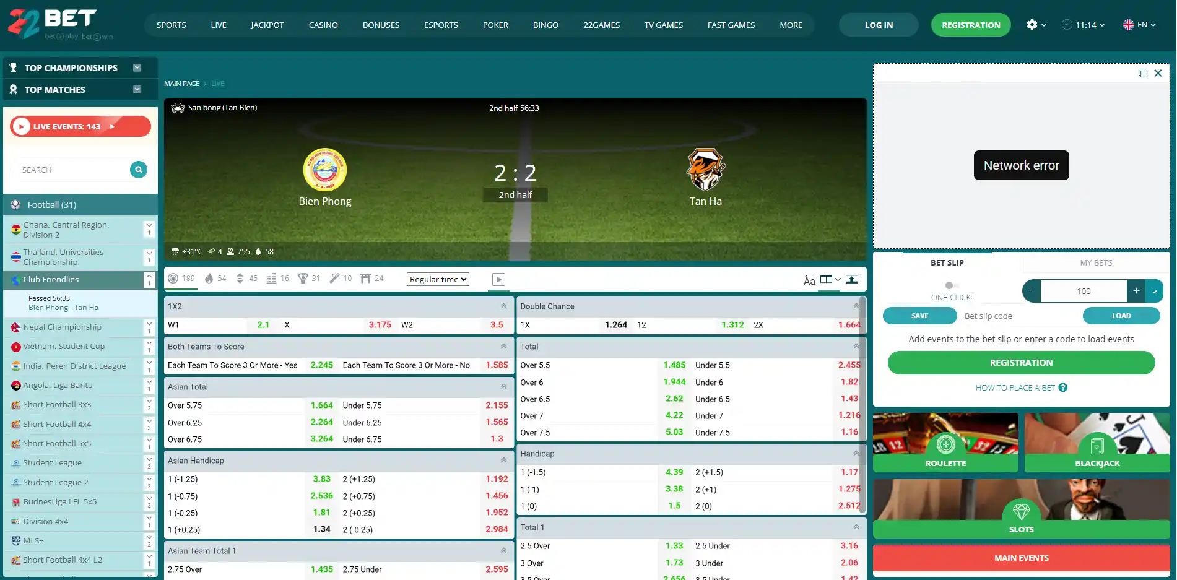This screenshot has height=580, width=1177.
Task: Expand the Top Championships panel
Action: click(x=137, y=68)
